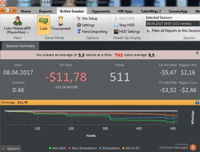Go to the Opponents tab
Screen dimensions: 200x152
(x=101, y=11)
